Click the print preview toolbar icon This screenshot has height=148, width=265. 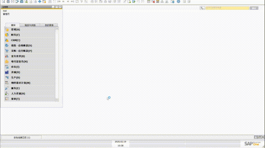pyautogui.click(x=3, y=2)
